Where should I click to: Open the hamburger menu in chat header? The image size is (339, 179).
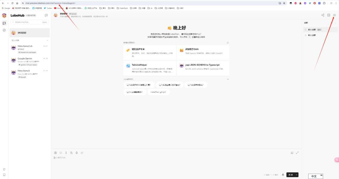click(335, 15)
